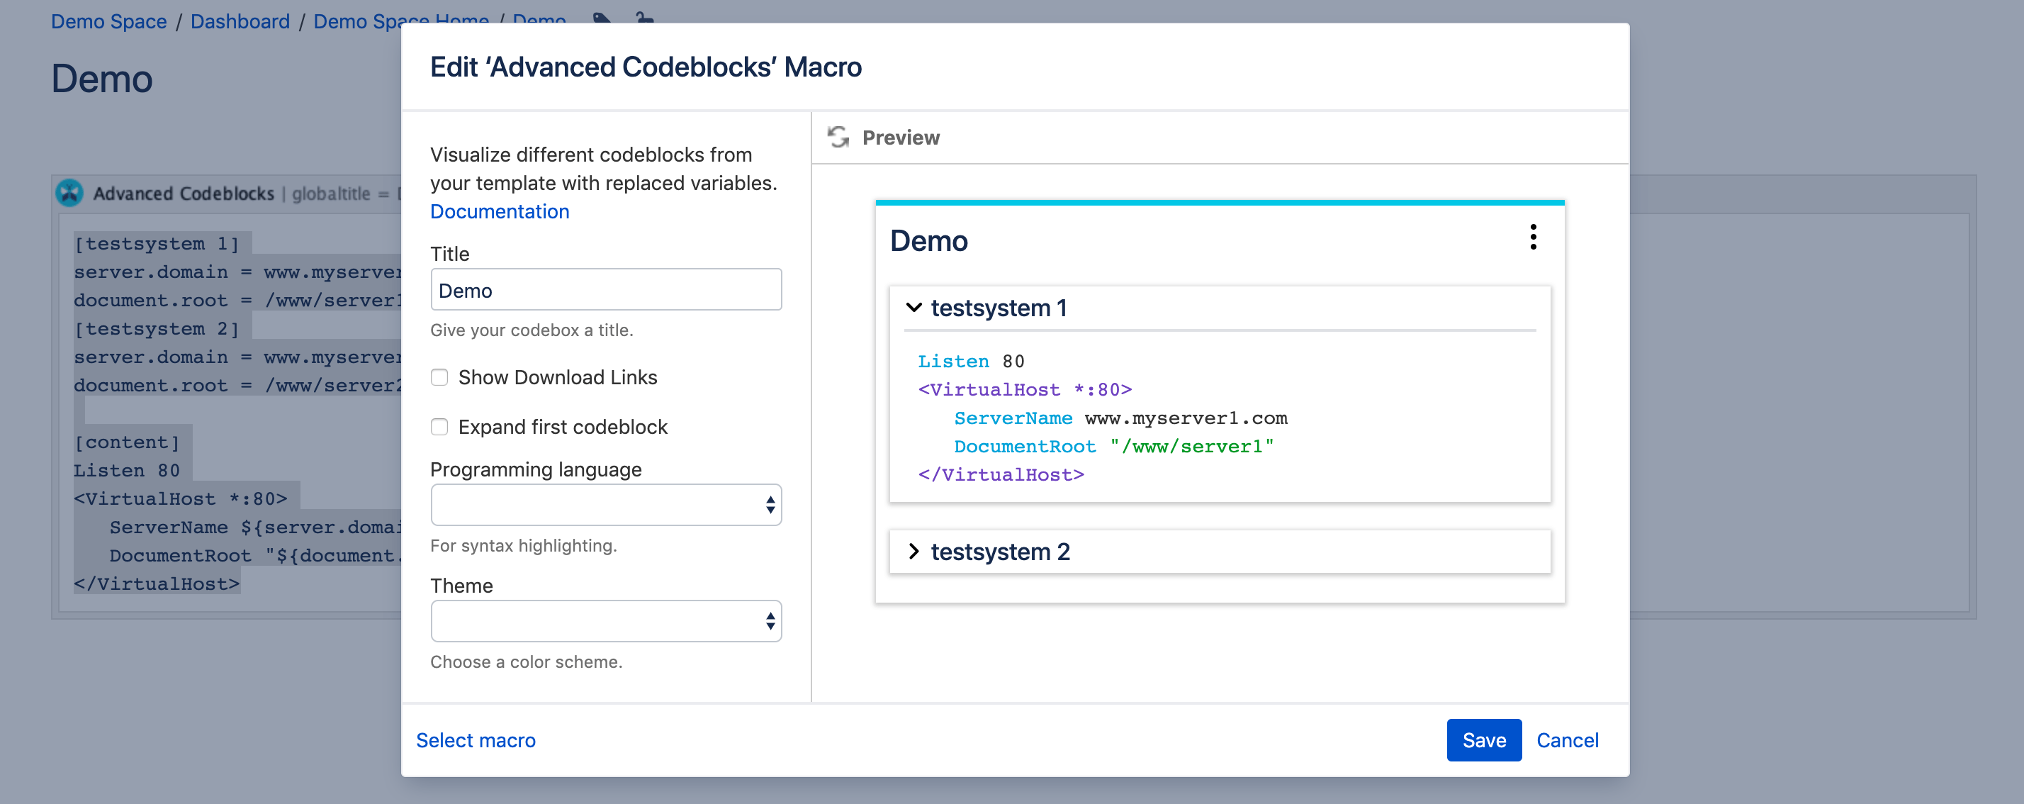Image resolution: width=2024 pixels, height=804 pixels.
Task: Navigate to Demo Space breadcrumb
Action: click(108, 21)
